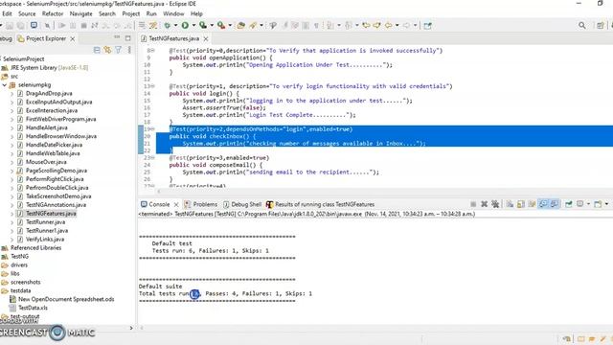613x345 pixels.
Task: Toggle Pin Console
Action: (569, 204)
